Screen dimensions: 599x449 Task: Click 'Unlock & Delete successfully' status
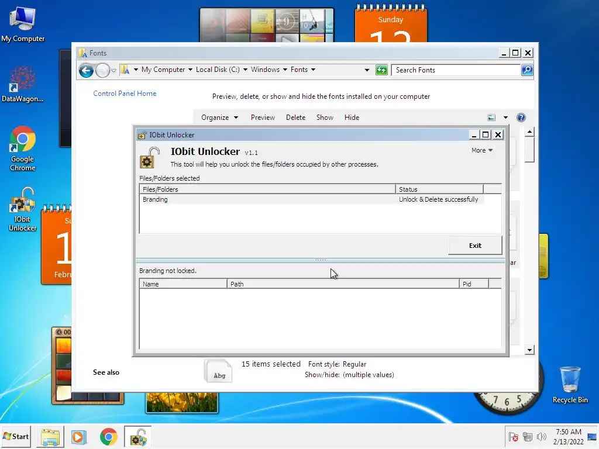[x=438, y=199]
